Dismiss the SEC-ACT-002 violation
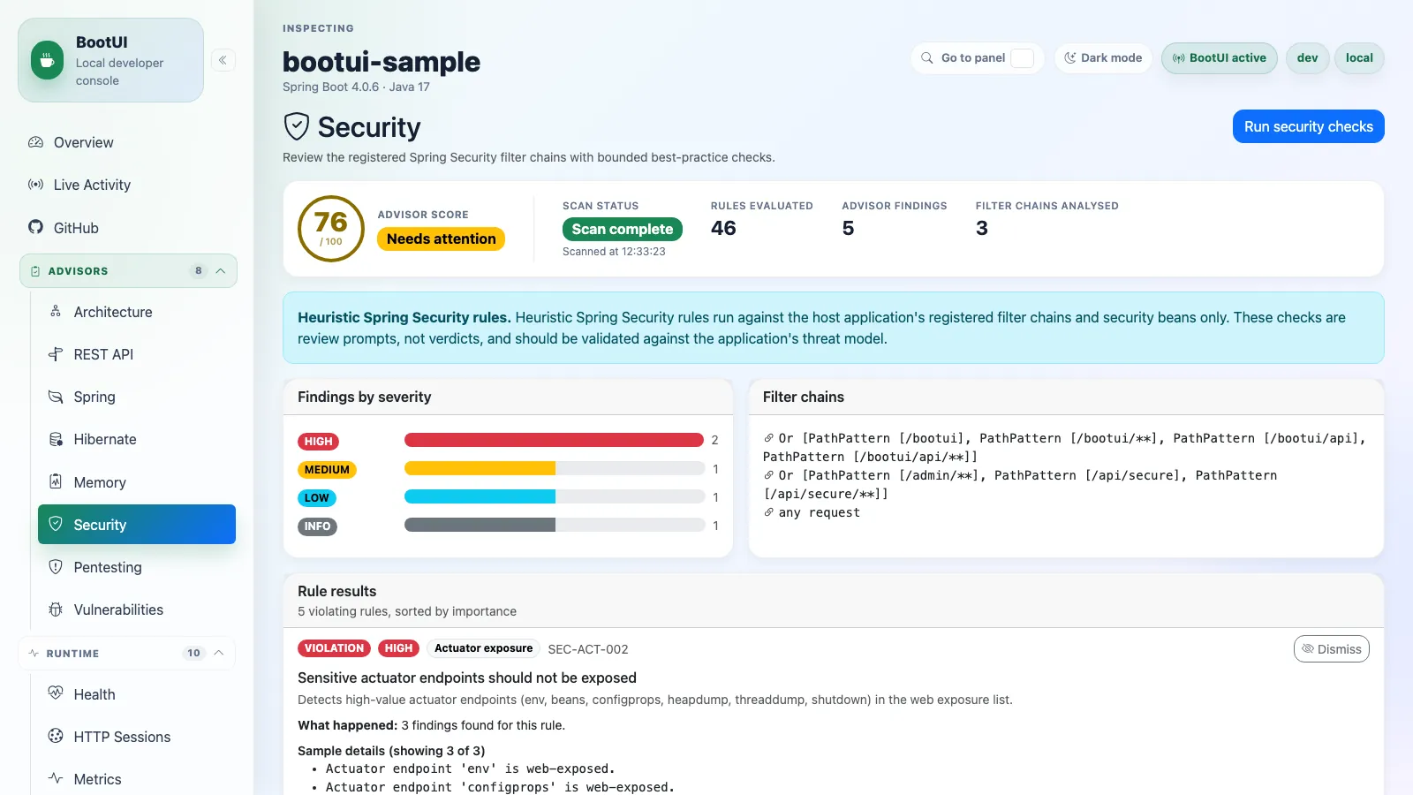Image resolution: width=1413 pixels, height=795 pixels. (1331, 649)
